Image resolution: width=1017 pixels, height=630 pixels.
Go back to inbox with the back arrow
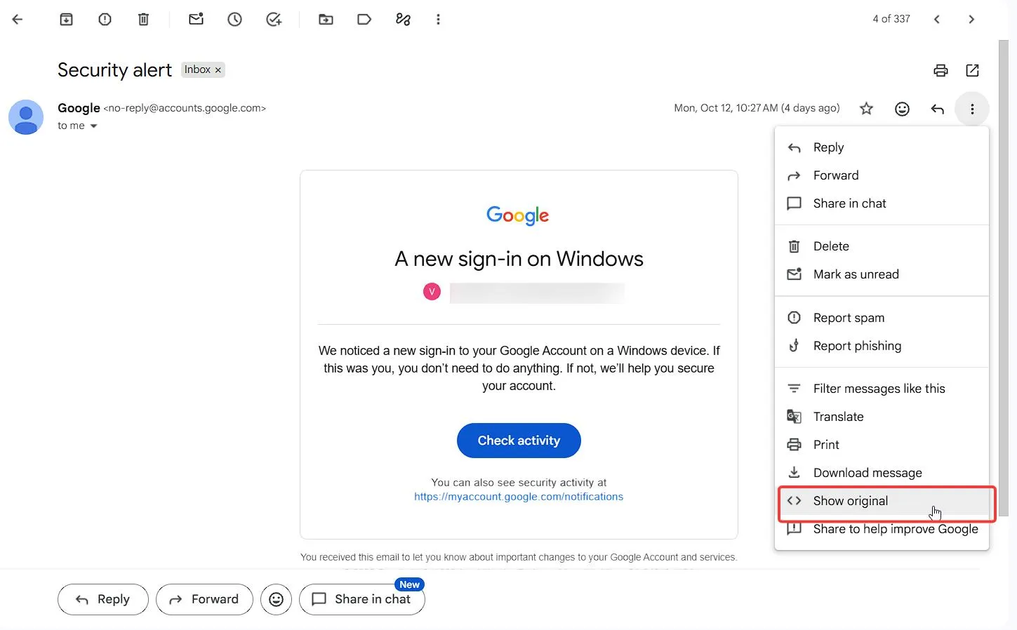click(18, 20)
